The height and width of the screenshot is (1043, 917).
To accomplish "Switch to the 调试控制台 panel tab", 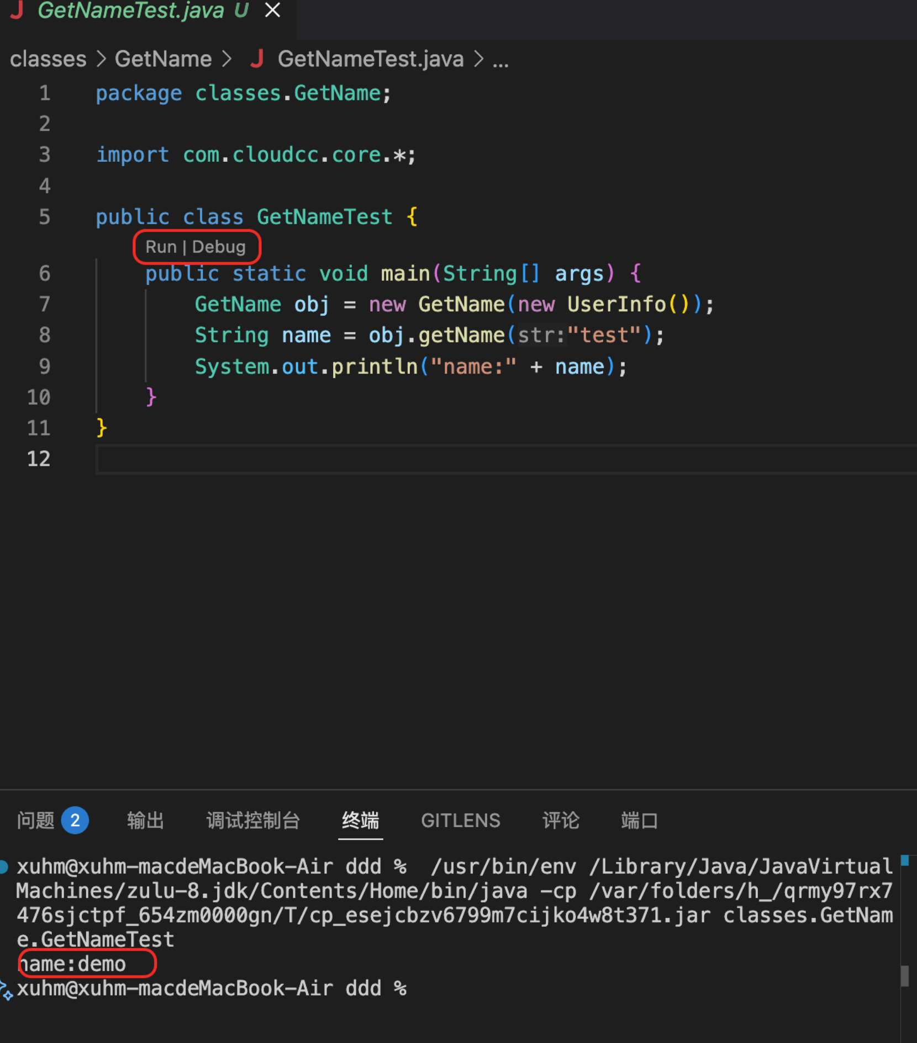I will [x=253, y=820].
